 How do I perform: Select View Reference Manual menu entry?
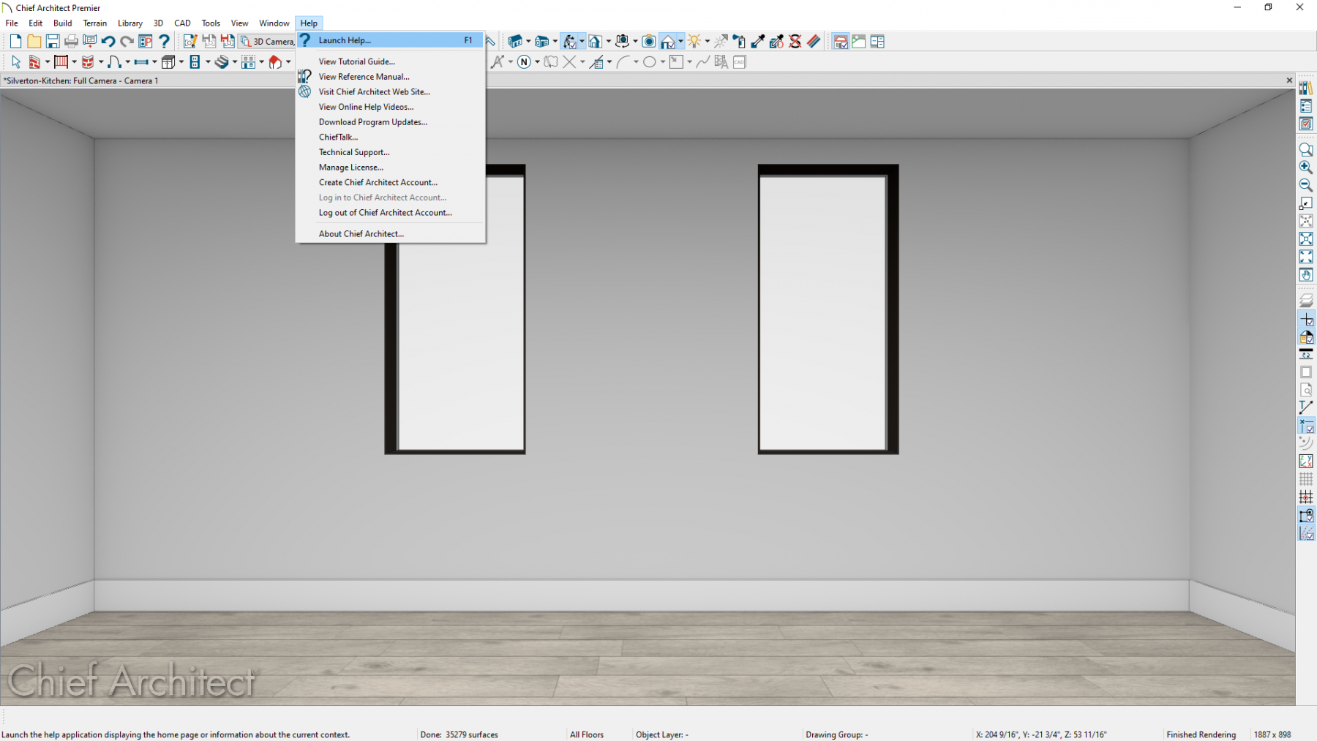(364, 77)
